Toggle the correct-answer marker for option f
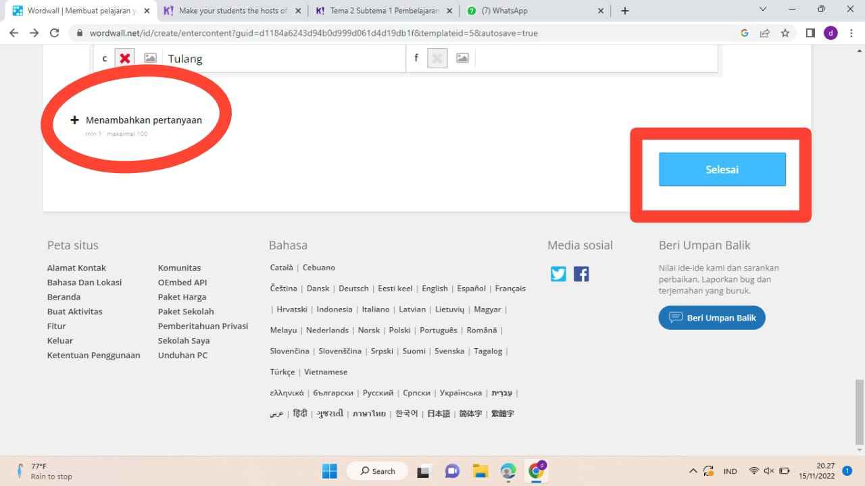 point(437,58)
